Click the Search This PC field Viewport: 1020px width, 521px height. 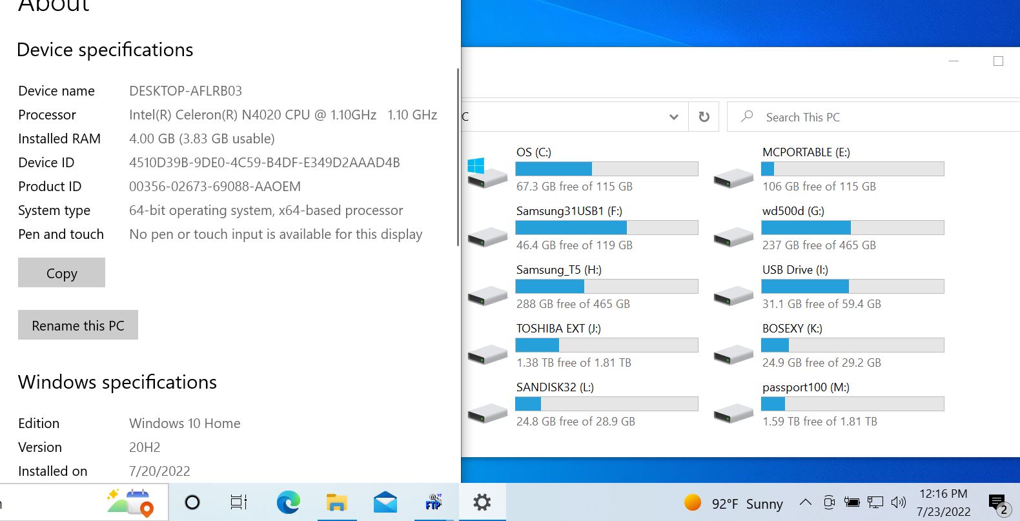point(874,117)
